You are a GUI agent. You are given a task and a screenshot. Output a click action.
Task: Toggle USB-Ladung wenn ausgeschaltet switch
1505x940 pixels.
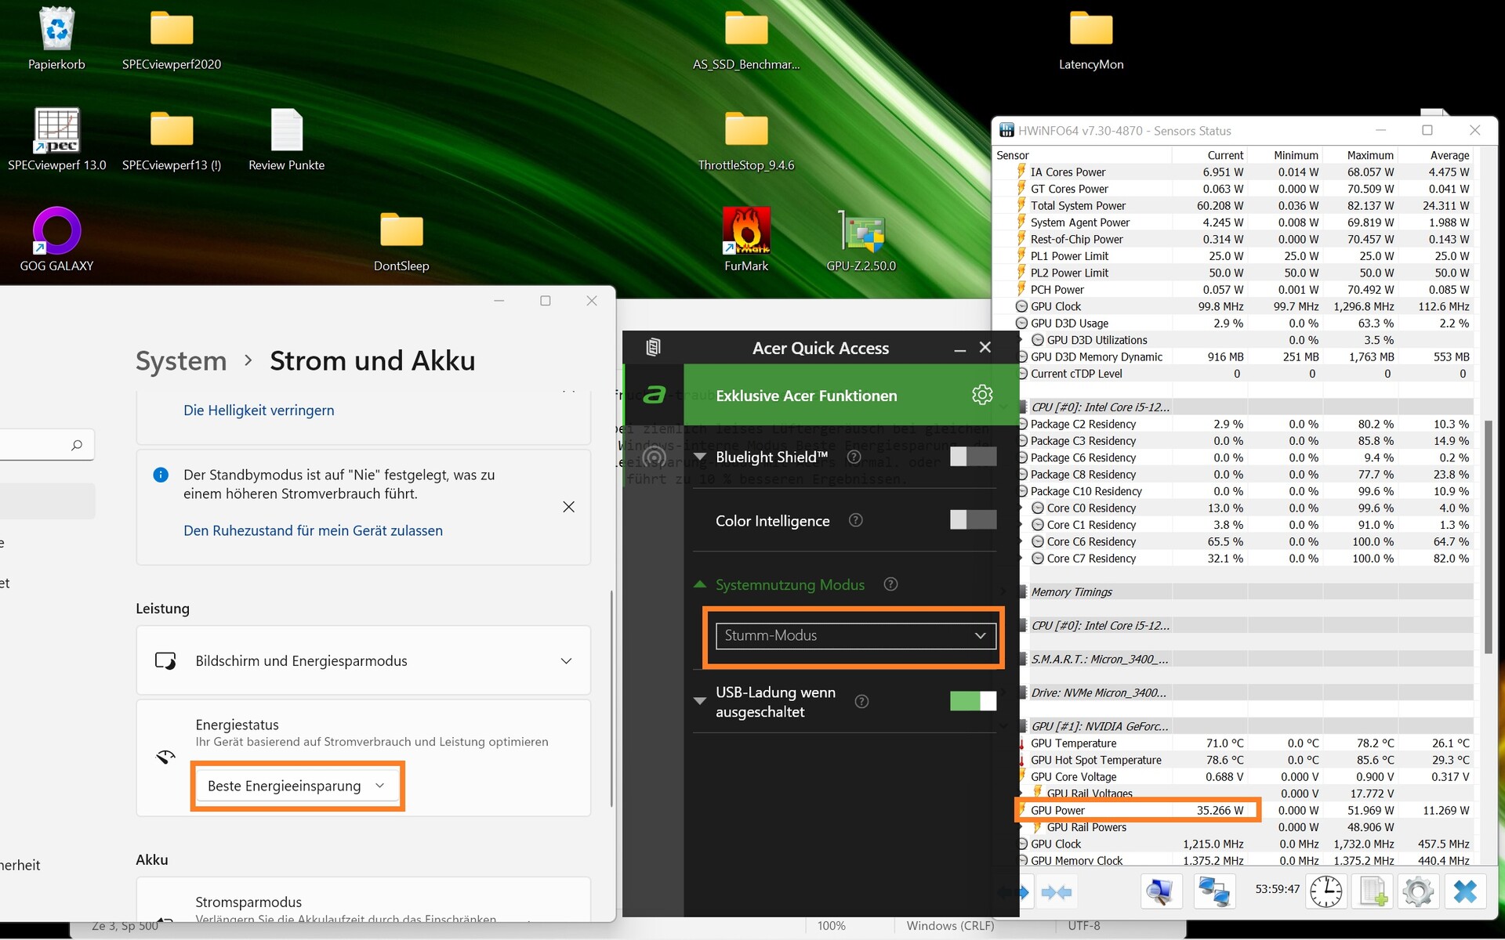pyautogui.click(x=973, y=701)
